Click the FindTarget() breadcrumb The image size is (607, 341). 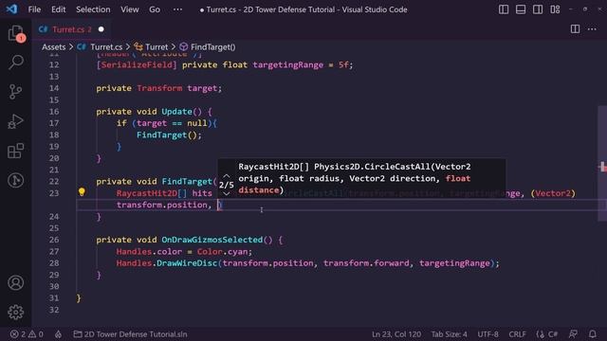tap(208, 47)
